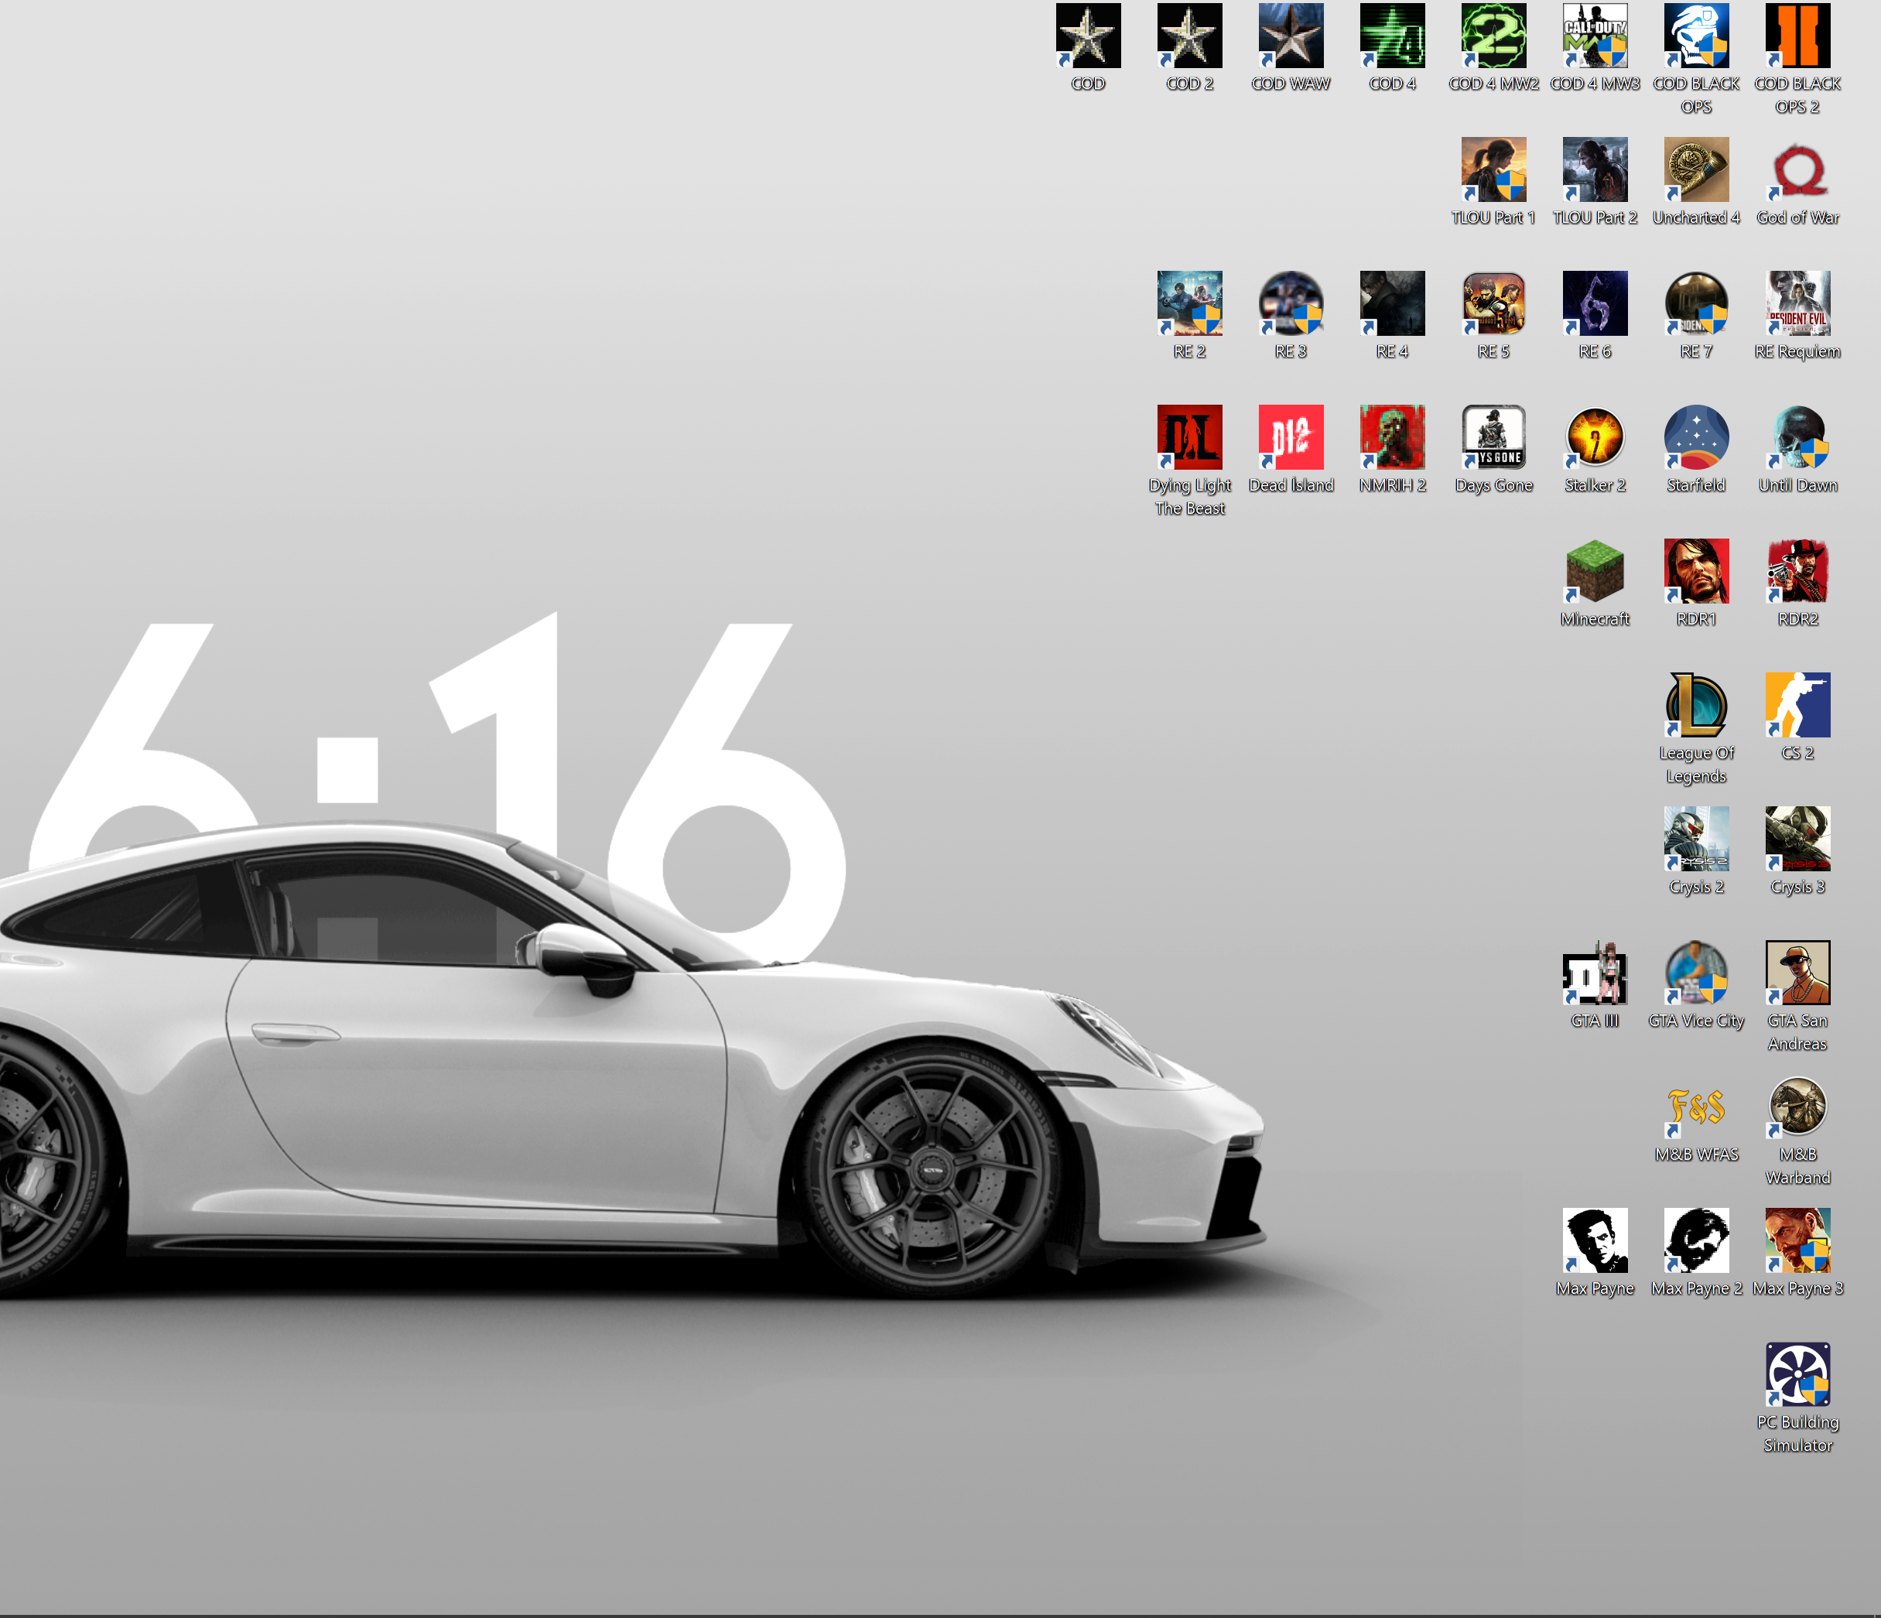Click the TLOU Part 1 shortcut
This screenshot has height=1618, width=1881.
[x=1493, y=169]
